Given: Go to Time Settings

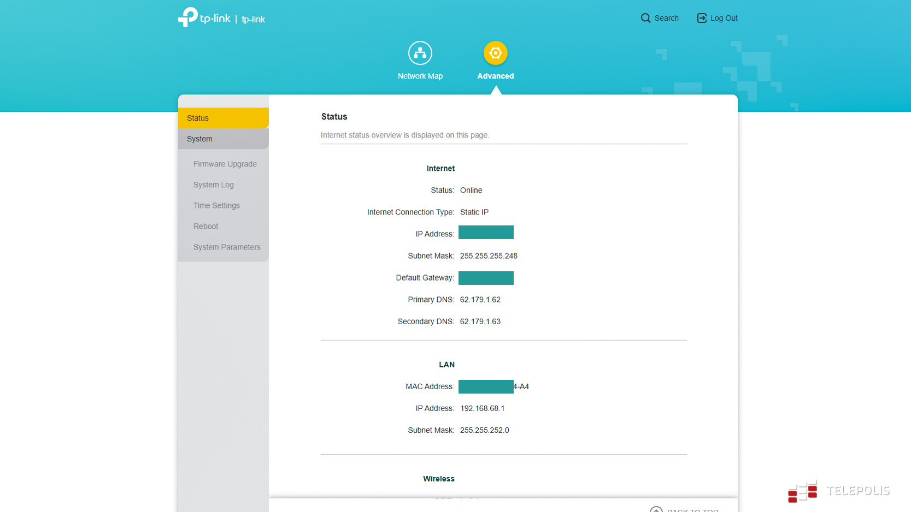Looking at the screenshot, I should point(216,205).
